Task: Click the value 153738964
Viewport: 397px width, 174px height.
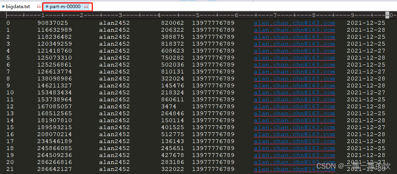Action: pos(55,99)
